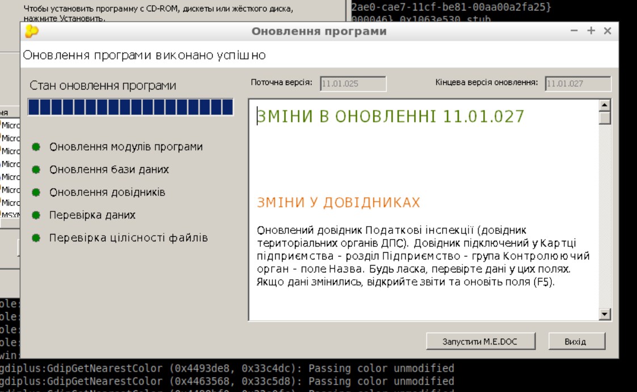Maximize the Оновлення програми window
Image resolution: width=637 pixels, height=392 pixels.
(x=591, y=31)
